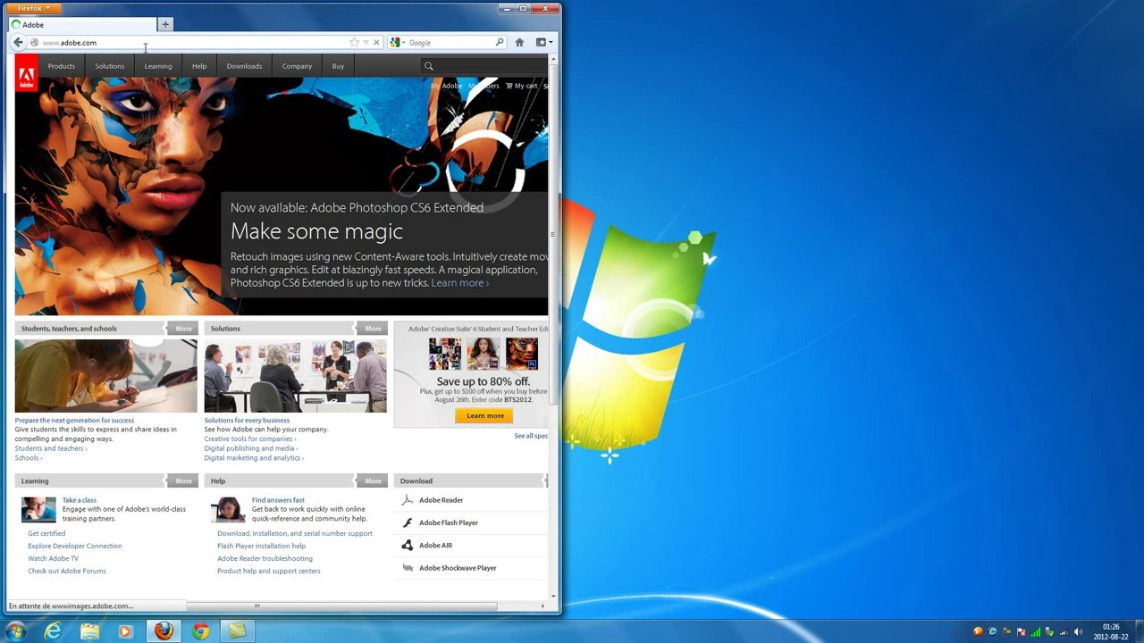Open the URL history dropdown arrow
The height and width of the screenshot is (643, 1144).
point(366,42)
